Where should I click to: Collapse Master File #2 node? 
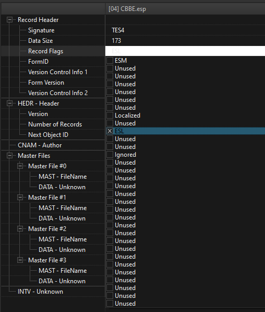tap(20, 228)
